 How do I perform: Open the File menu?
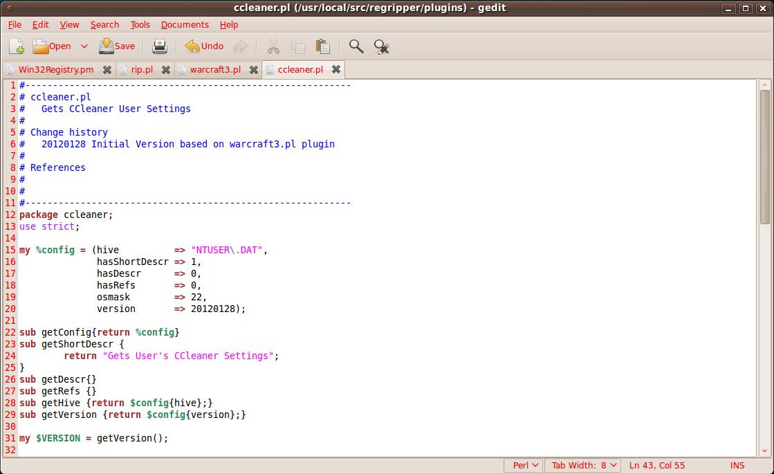coord(15,25)
